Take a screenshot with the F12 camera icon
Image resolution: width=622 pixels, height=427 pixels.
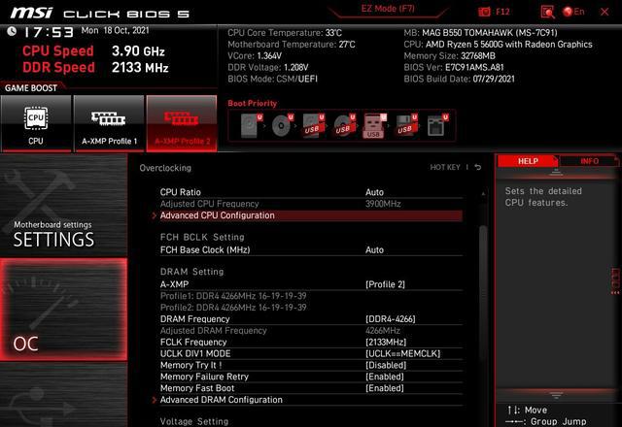tap(485, 12)
